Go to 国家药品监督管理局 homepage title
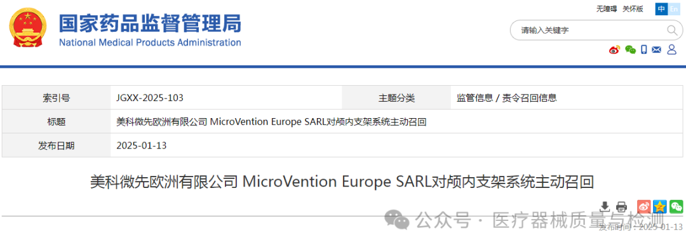This screenshot has width=686, height=247. [150, 23]
